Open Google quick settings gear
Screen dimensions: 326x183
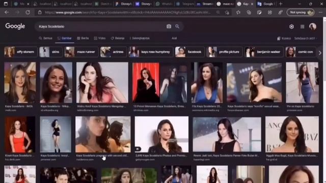point(291,26)
